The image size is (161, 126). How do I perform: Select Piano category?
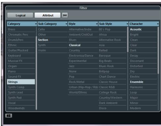pos(21,71)
